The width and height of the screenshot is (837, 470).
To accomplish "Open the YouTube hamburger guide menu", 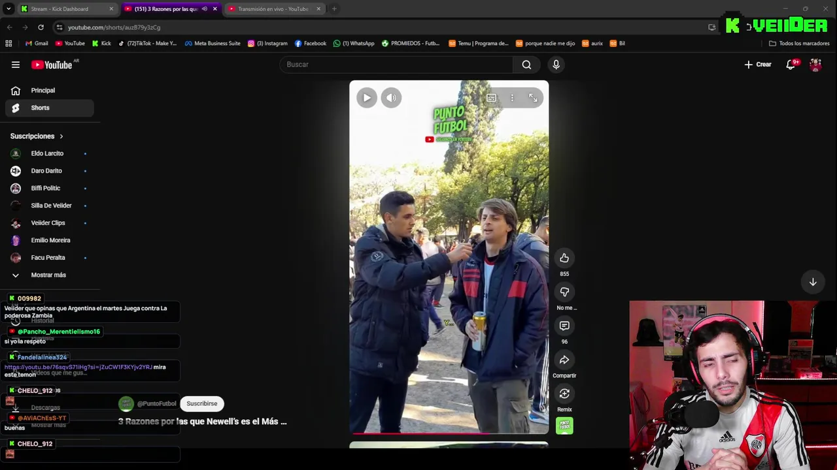I will pyautogui.click(x=16, y=65).
